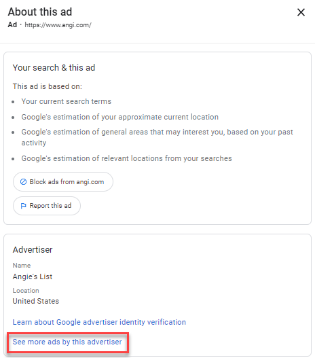Click the circle-slash block icon

coord(23,182)
